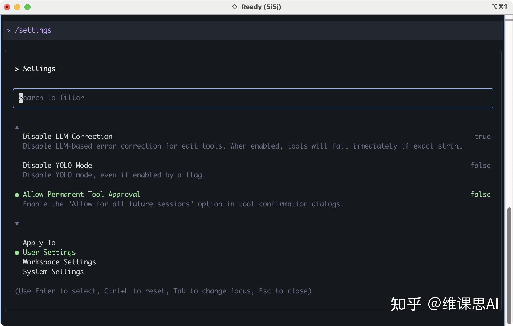Click the Search to filter input field
This screenshot has width=513, height=326.
coord(253,98)
